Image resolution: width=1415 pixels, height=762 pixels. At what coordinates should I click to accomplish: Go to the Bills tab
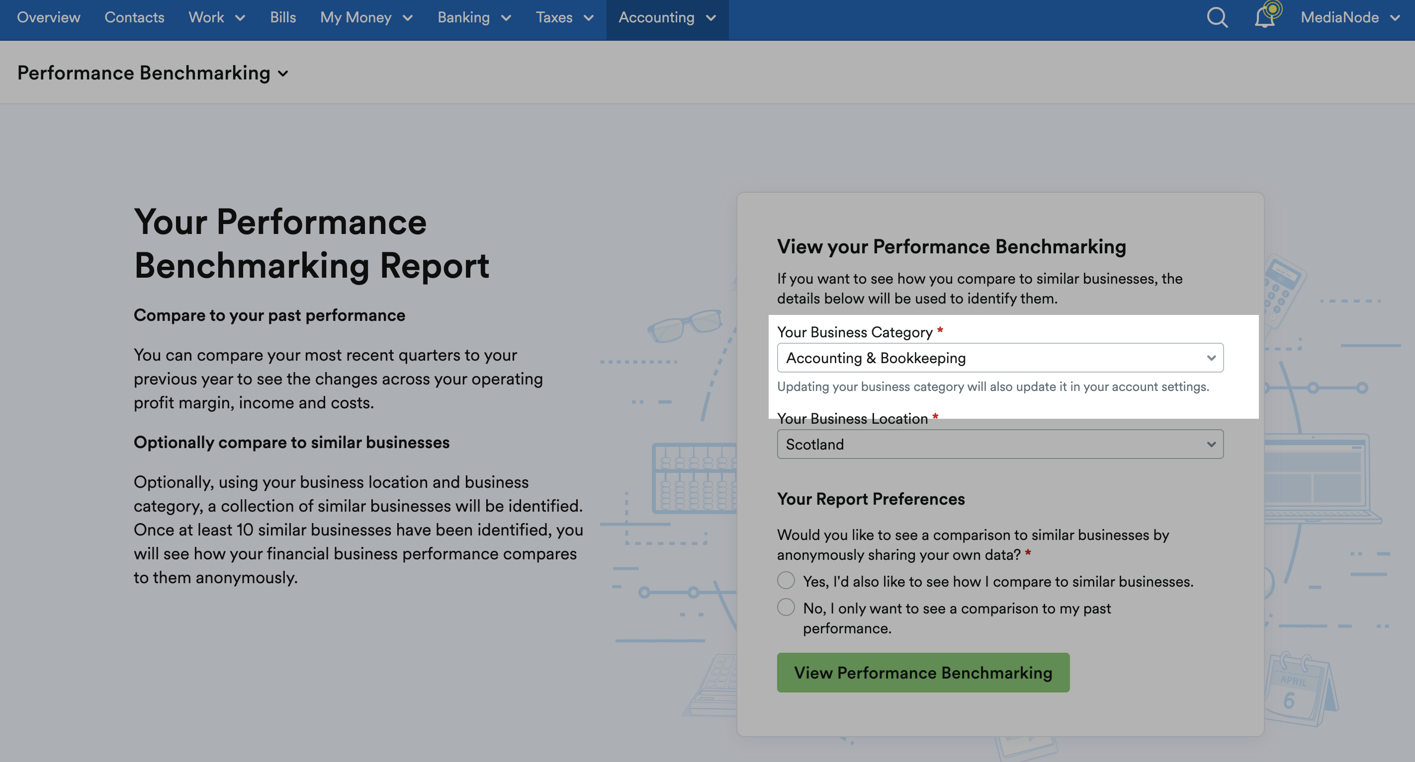pyautogui.click(x=282, y=17)
